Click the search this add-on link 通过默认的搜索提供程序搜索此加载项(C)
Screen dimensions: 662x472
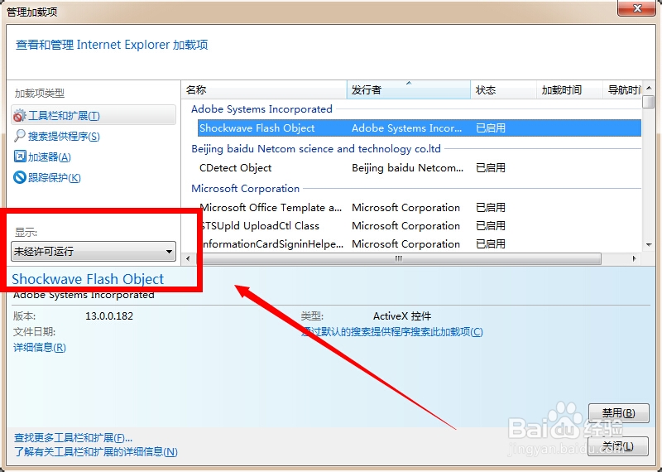392,332
